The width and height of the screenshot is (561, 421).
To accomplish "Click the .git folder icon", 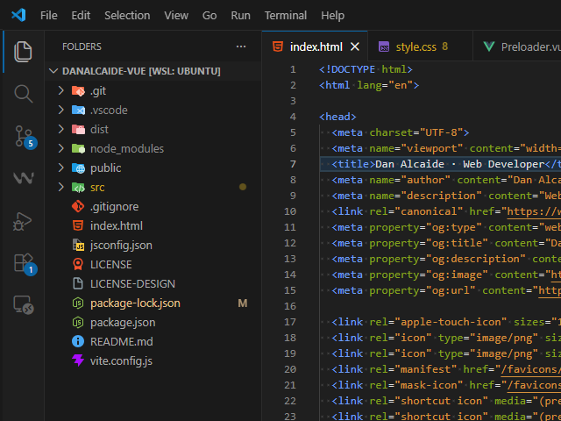I will click(78, 91).
